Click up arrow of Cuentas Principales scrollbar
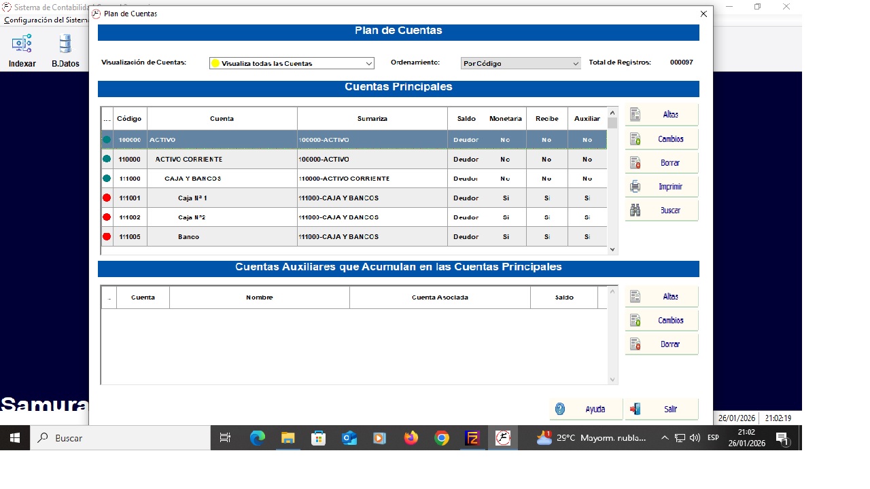The width and height of the screenshot is (870, 489). click(612, 113)
